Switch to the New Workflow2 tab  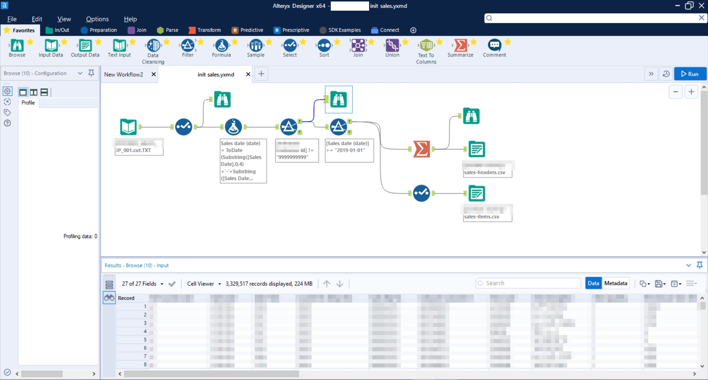[x=124, y=74]
